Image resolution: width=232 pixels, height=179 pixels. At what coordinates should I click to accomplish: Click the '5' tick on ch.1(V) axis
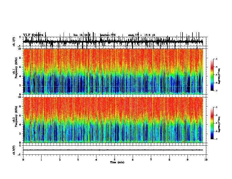20,37
